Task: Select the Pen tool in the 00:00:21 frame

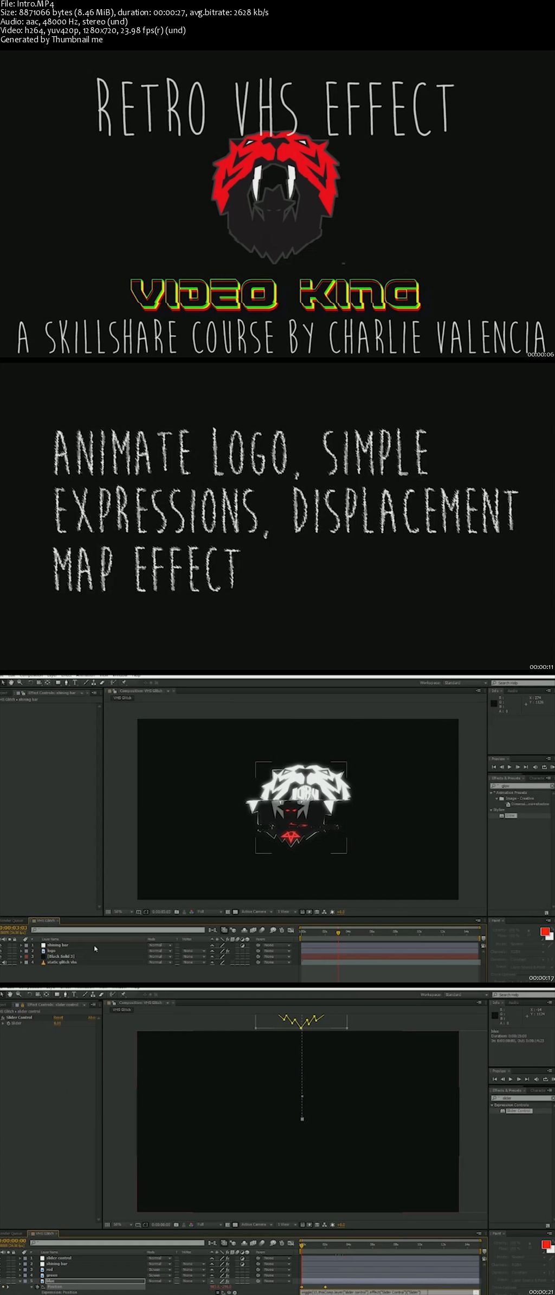Action: click(x=66, y=994)
